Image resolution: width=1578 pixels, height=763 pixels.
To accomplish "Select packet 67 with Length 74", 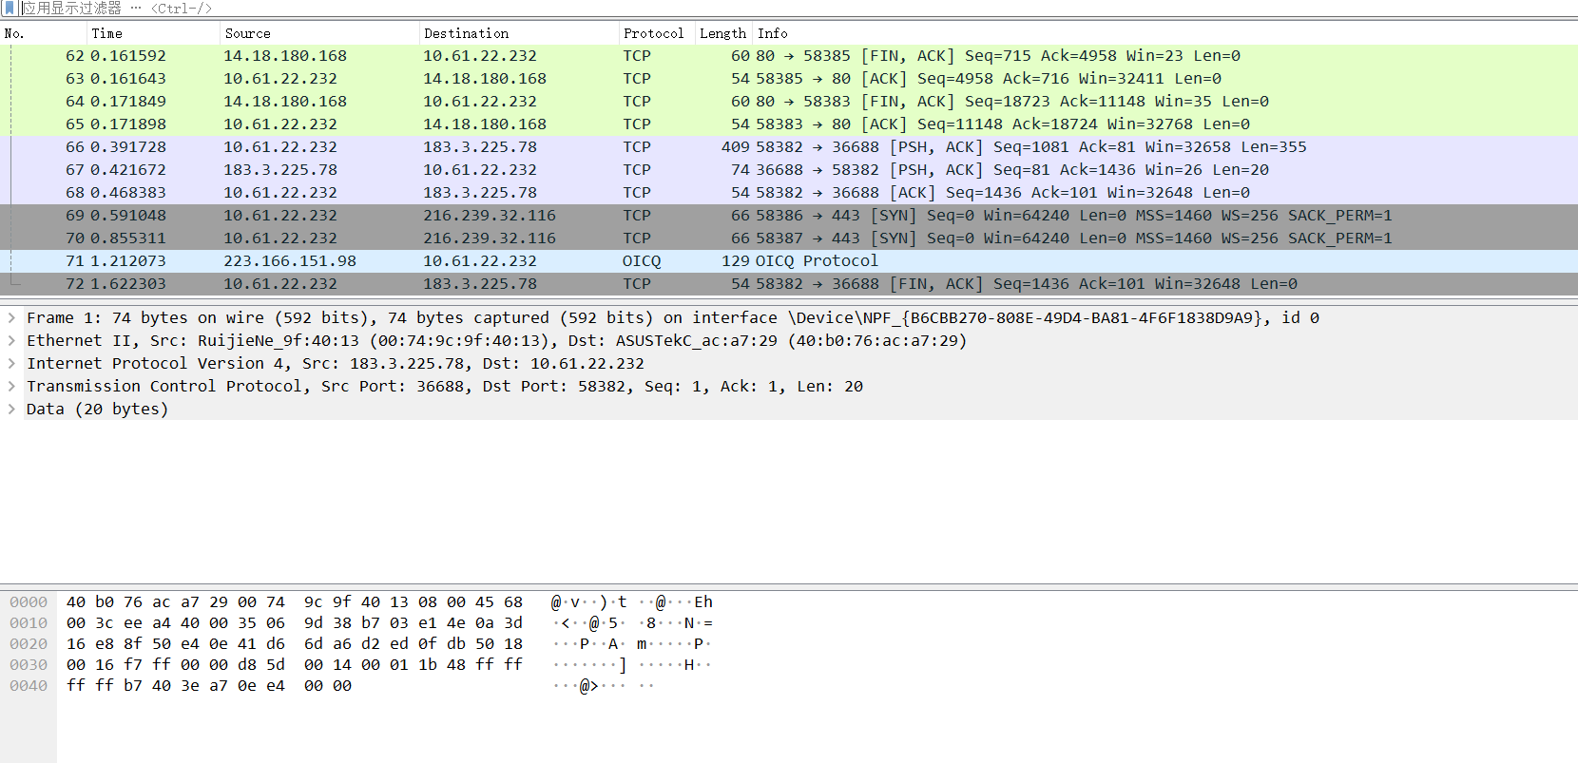I will [x=789, y=170].
